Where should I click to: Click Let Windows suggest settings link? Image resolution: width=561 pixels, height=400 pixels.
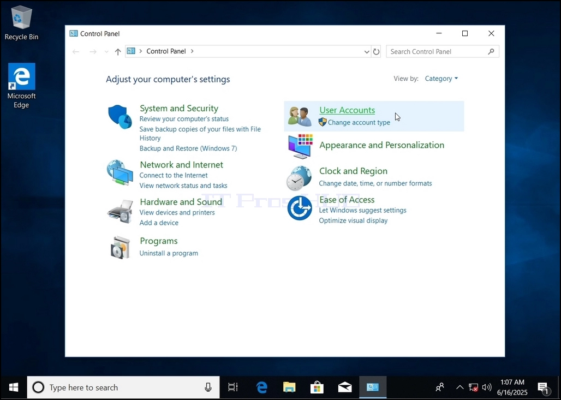coord(362,211)
